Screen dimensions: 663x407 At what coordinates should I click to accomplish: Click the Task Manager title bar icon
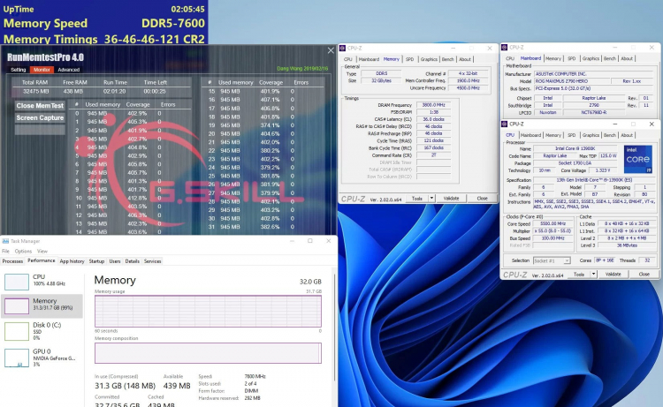4,240
